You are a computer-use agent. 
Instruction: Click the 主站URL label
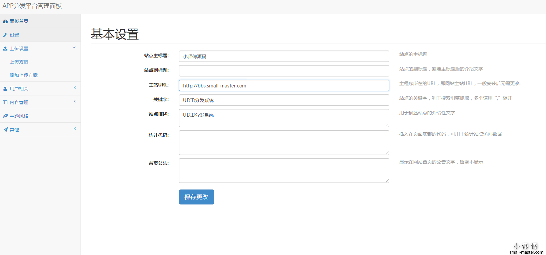tap(159, 85)
